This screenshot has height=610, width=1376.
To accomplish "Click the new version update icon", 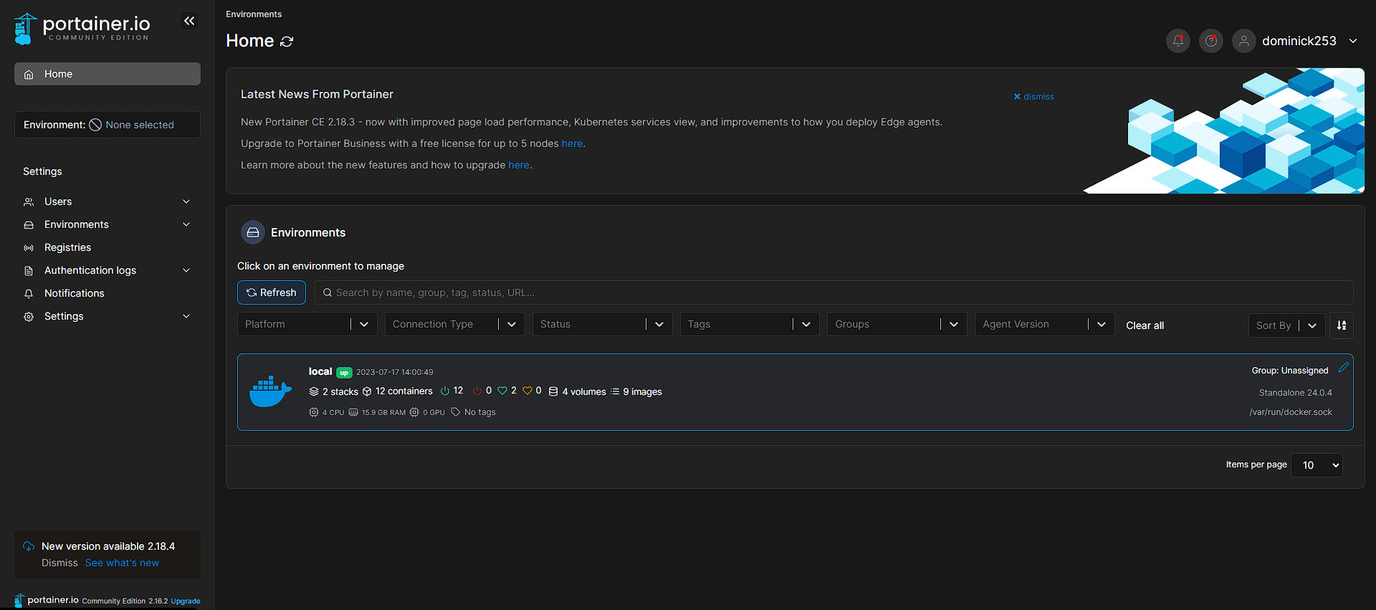I will tap(29, 546).
